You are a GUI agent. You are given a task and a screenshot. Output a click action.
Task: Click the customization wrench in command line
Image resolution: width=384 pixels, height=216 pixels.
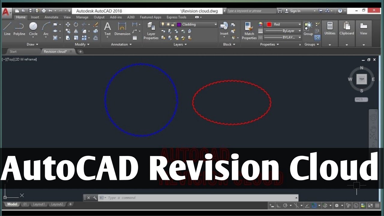(x=95, y=198)
